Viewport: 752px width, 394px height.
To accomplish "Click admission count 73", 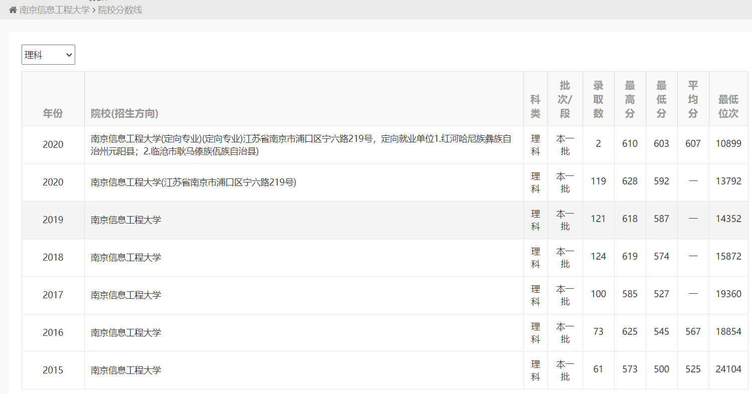I will (598, 332).
